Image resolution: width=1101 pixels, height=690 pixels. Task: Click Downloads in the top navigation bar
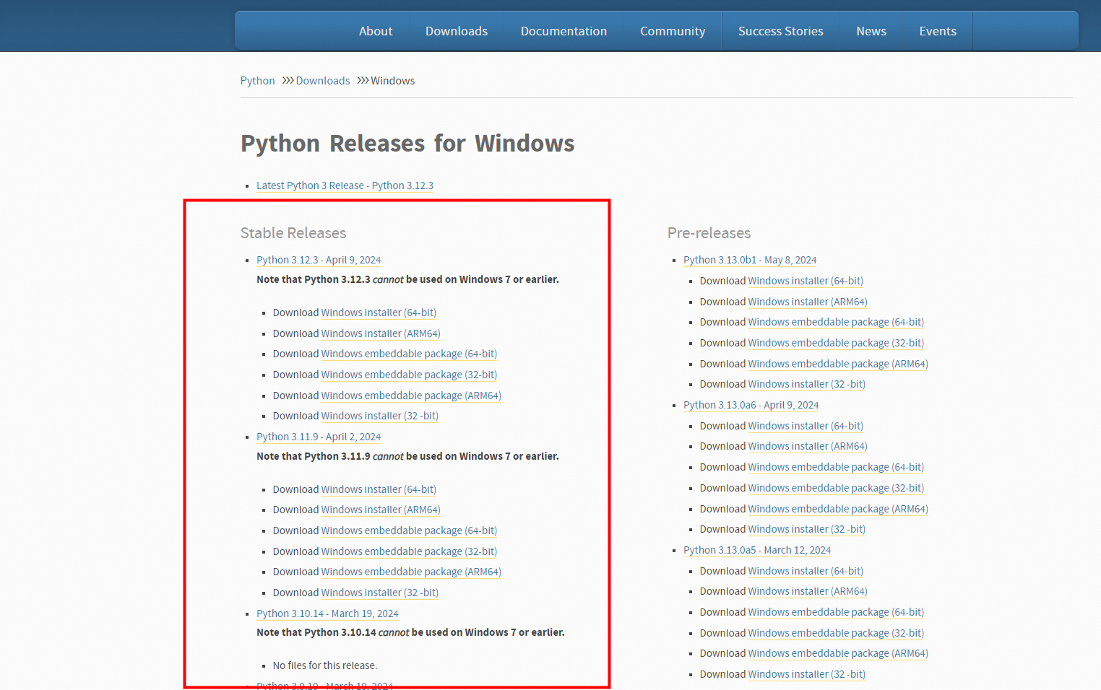[456, 31]
